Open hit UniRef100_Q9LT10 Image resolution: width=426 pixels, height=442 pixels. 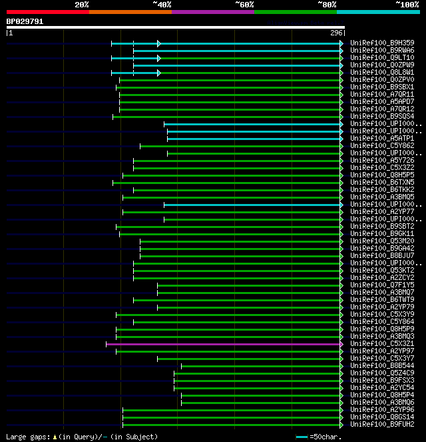tap(382, 57)
